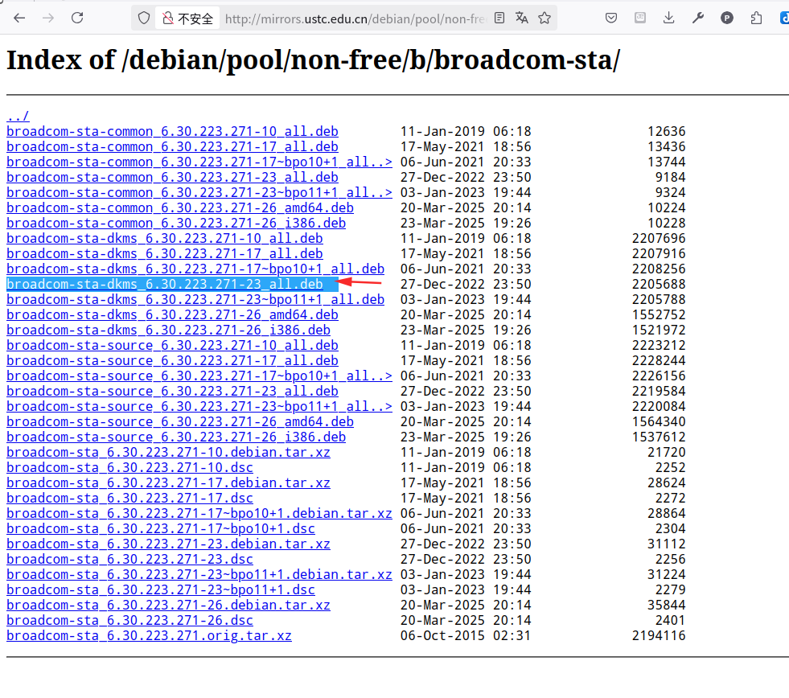Click the wrench tools icon

coord(698,18)
